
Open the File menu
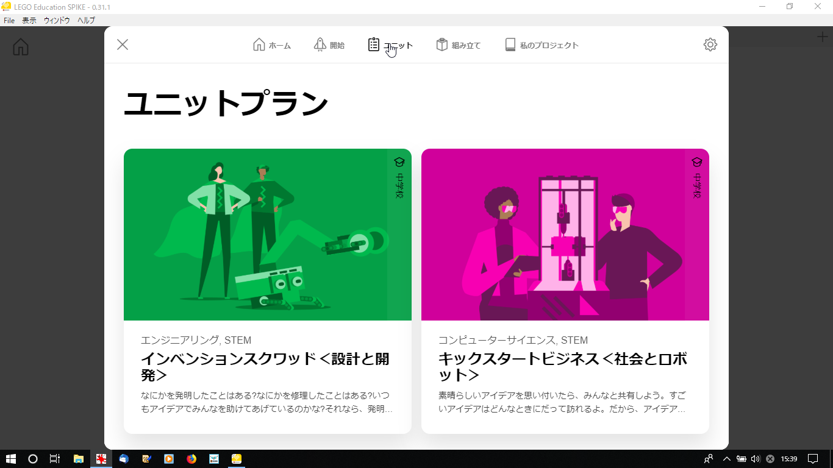(9, 20)
